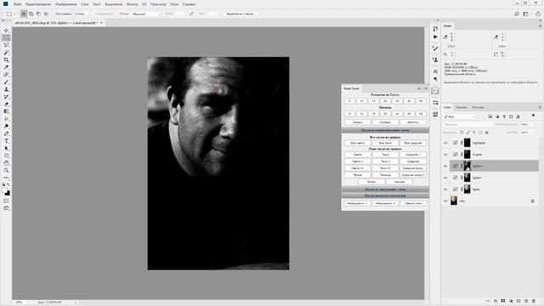Open the Стиль dropdown in options bar

146,14
